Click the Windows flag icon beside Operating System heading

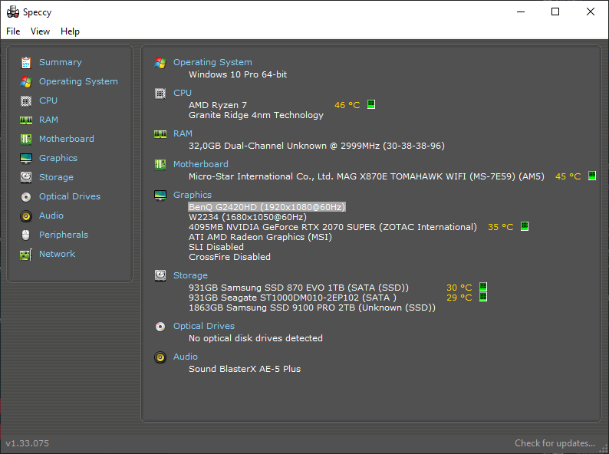click(x=160, y=63)
